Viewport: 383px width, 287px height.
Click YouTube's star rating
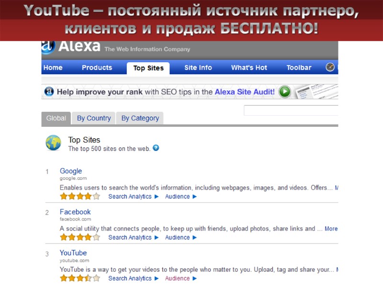click(80, 278)
